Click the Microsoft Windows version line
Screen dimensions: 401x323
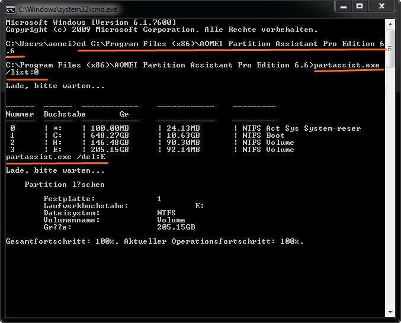click(91, 22)
